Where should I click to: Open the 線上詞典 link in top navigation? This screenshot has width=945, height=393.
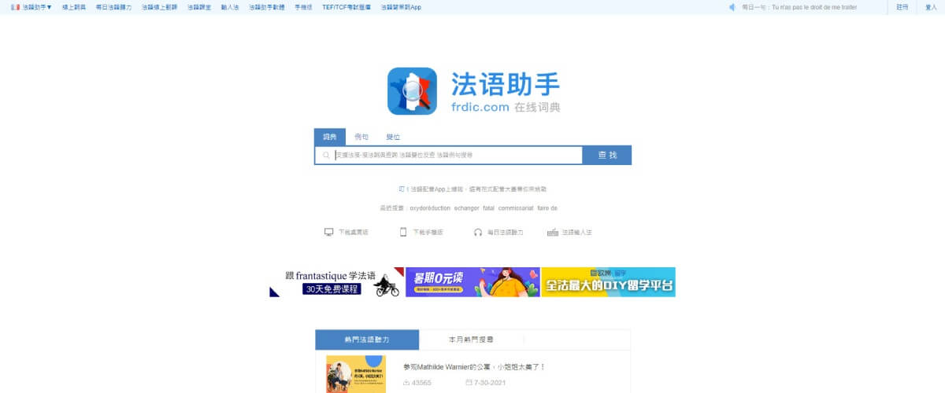(74, 7)
